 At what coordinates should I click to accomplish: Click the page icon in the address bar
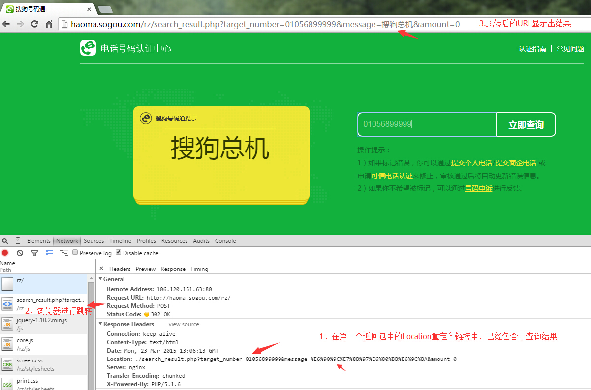tap(64, 24)
